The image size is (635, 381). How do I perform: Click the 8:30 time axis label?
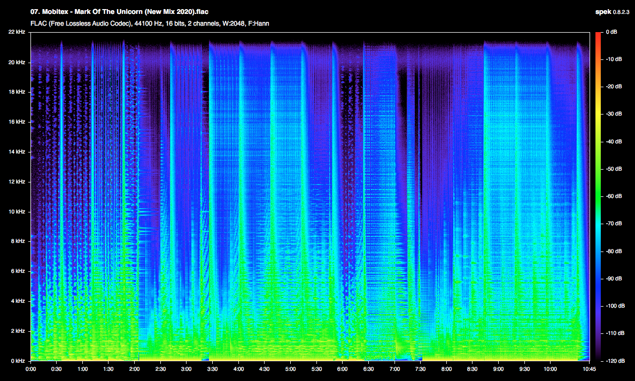pyautogui.click(x=472, y=369)
